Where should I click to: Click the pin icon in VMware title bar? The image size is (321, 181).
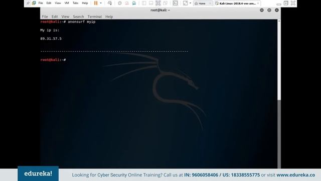point(28,3)
